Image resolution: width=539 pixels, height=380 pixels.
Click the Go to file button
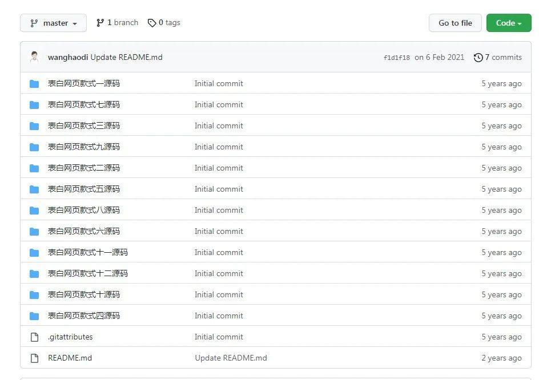click(x=455, y=23)
